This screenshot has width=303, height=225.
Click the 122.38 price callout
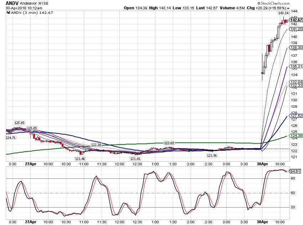point(96,145)
